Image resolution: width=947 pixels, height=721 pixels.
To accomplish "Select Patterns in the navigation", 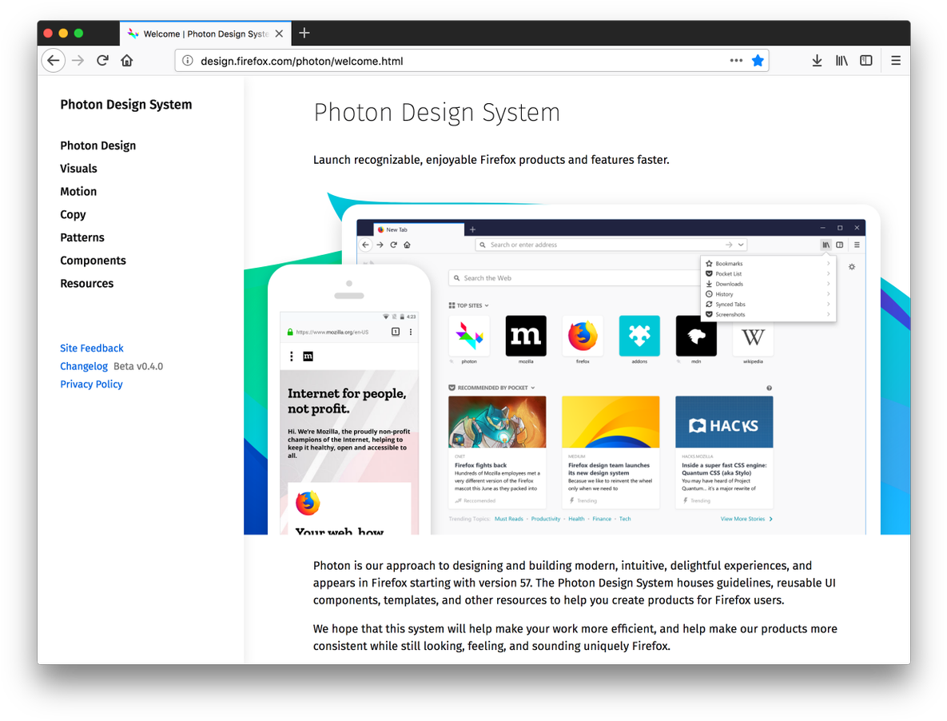I will [x=82, y=237].
